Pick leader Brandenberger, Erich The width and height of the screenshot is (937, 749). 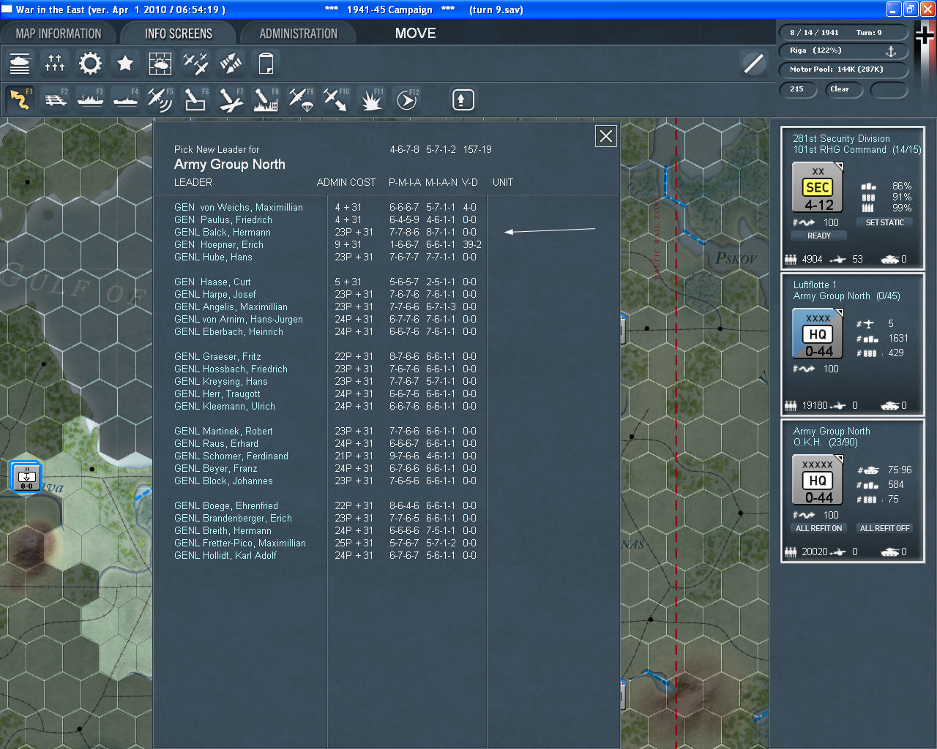coord(234,519)
